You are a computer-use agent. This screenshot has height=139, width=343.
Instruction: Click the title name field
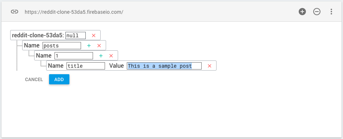coord(86,66)
